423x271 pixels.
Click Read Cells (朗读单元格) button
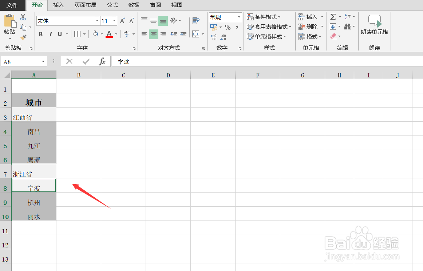tap(375, 25)
